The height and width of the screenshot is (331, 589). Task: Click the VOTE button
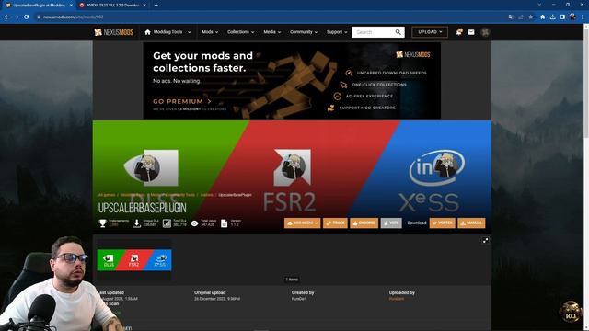coord(391,223)
